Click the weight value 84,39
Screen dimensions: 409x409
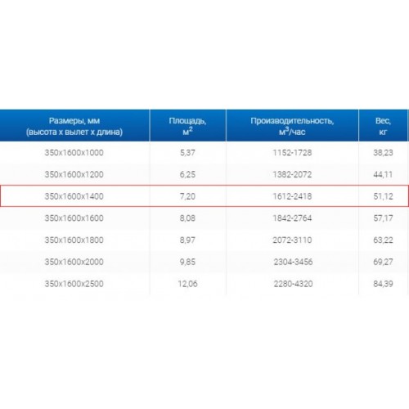(383, 284)
